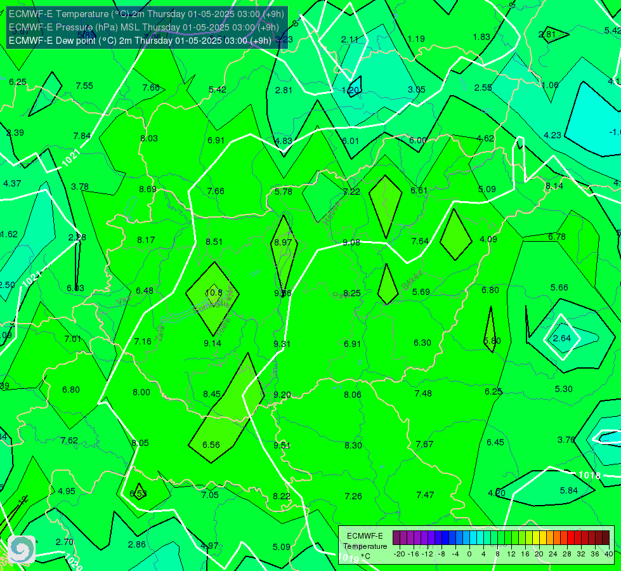621x571 pixels.
Task: Click the 5.84 map value
Action: (x=569, y=490)
